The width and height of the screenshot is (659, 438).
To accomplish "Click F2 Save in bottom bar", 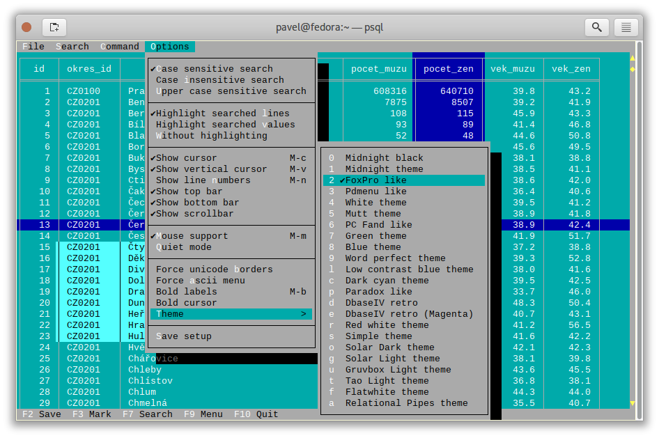I will (42, 414).
